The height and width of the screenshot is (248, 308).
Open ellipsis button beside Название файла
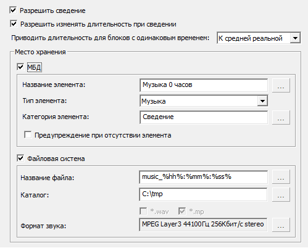click(x=281, y=176)
